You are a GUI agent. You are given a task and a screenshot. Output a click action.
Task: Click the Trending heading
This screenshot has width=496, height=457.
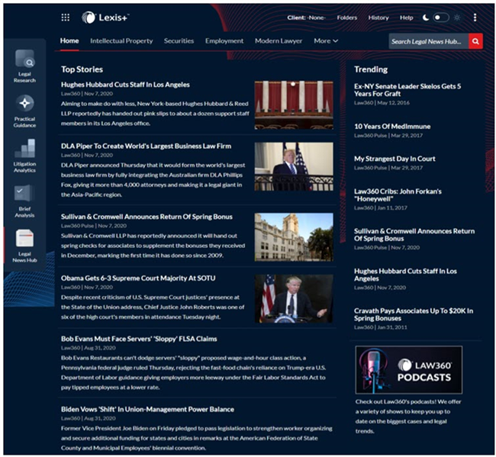click(x=371, y=69)
